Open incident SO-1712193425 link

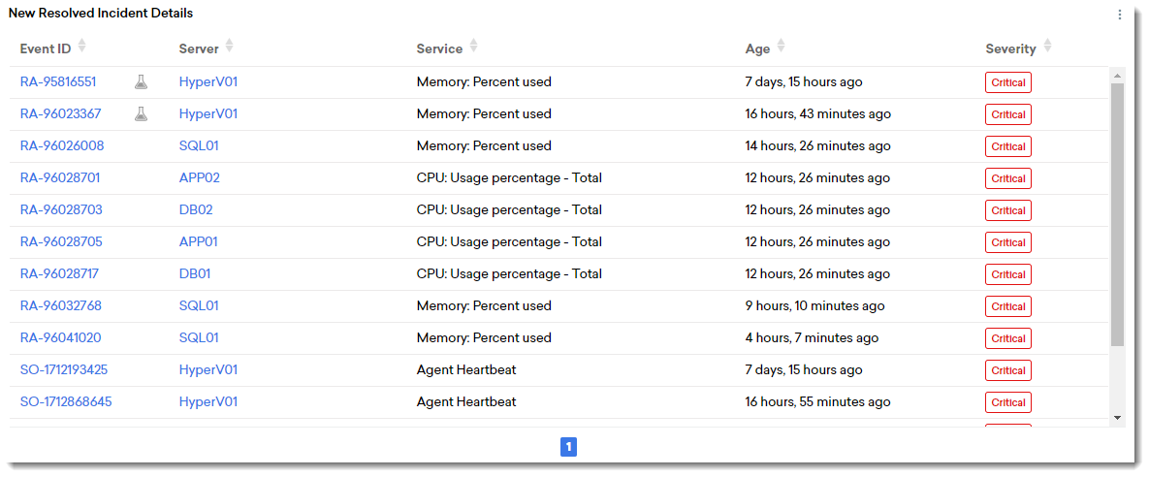click(64, 370)
